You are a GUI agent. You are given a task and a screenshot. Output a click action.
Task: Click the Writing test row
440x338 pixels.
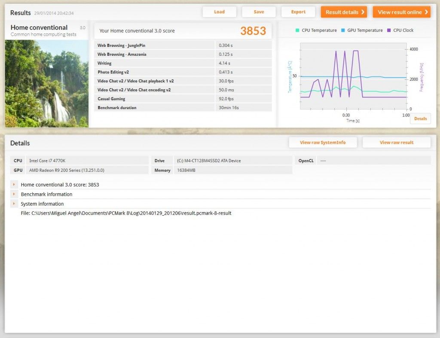183,63
